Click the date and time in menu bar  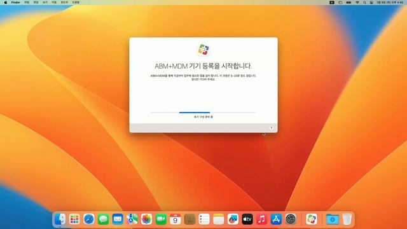[x=390, y=3]
